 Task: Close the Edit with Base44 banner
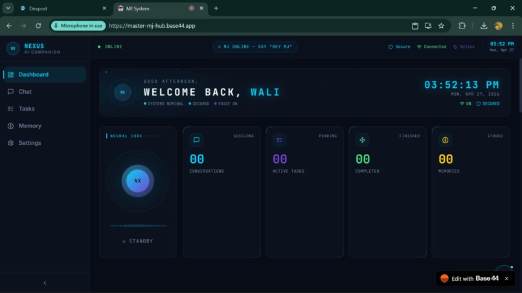506,279
